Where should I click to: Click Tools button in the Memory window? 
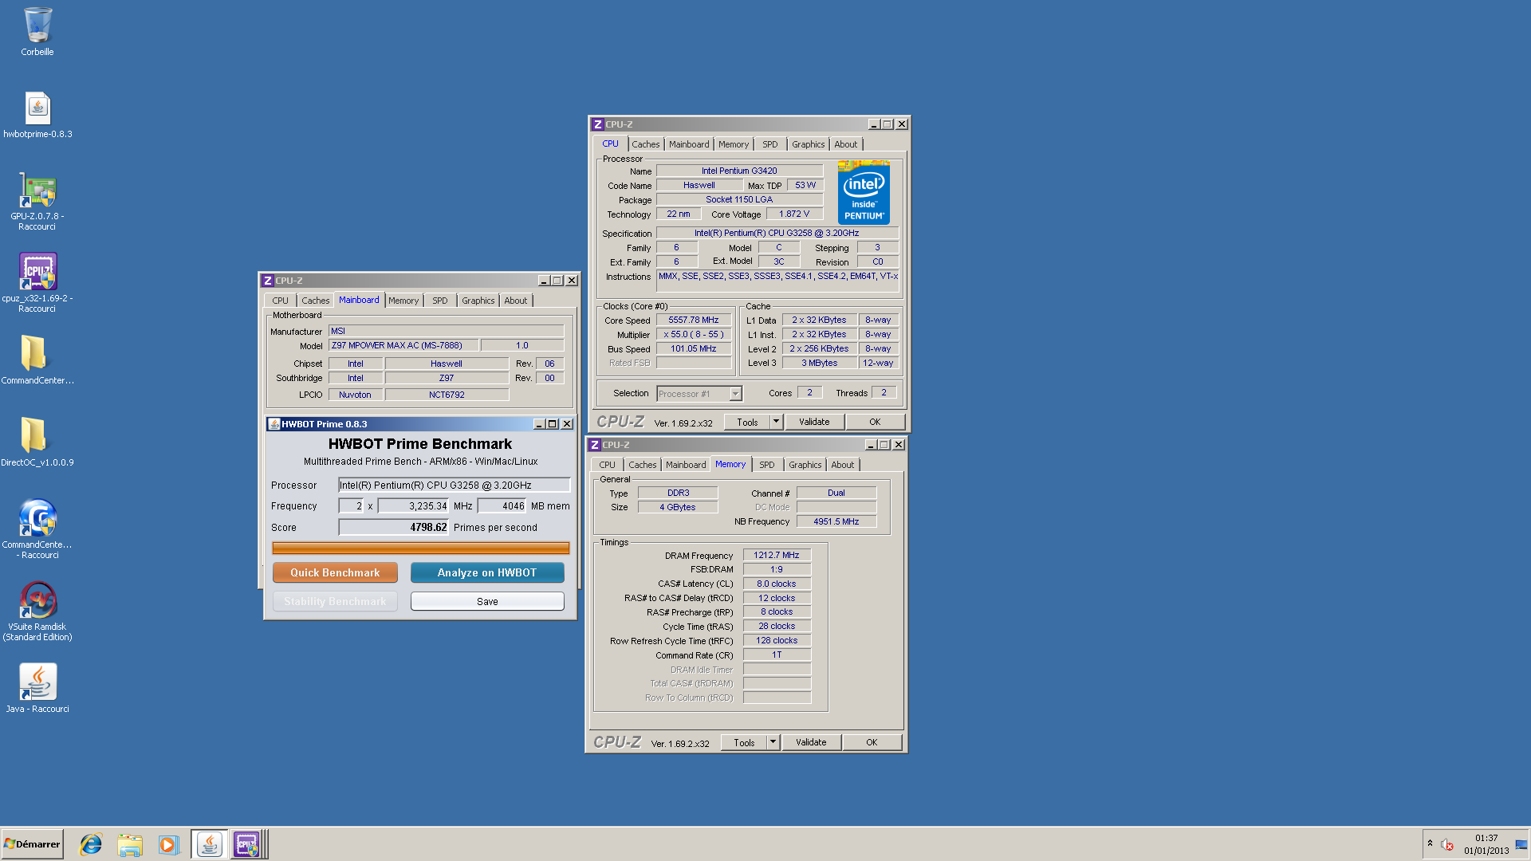click(x=743, y=742)
